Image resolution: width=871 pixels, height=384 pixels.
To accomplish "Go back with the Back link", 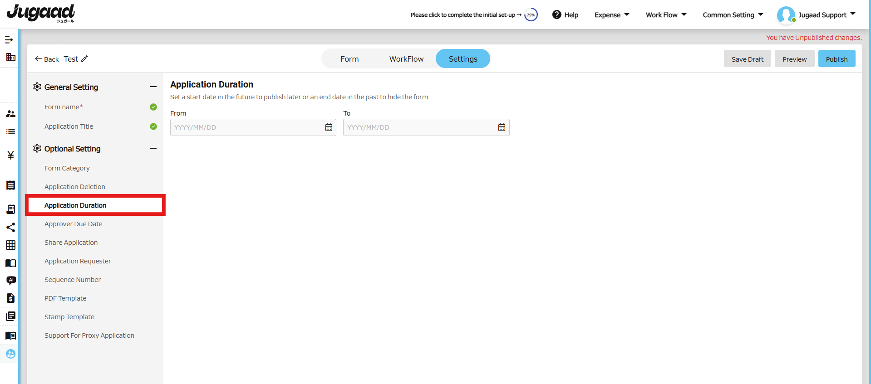I will click(47, 59).
